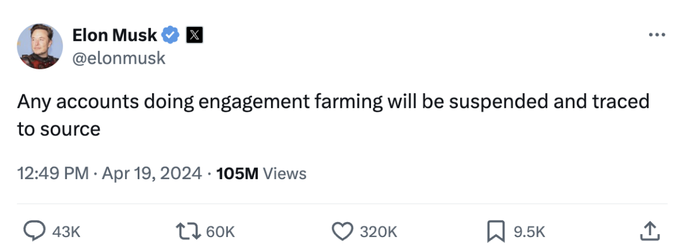Click the 60K reposts count
Image resolution: width=681 pixels, height=252 pixels.
click(220, 232)
